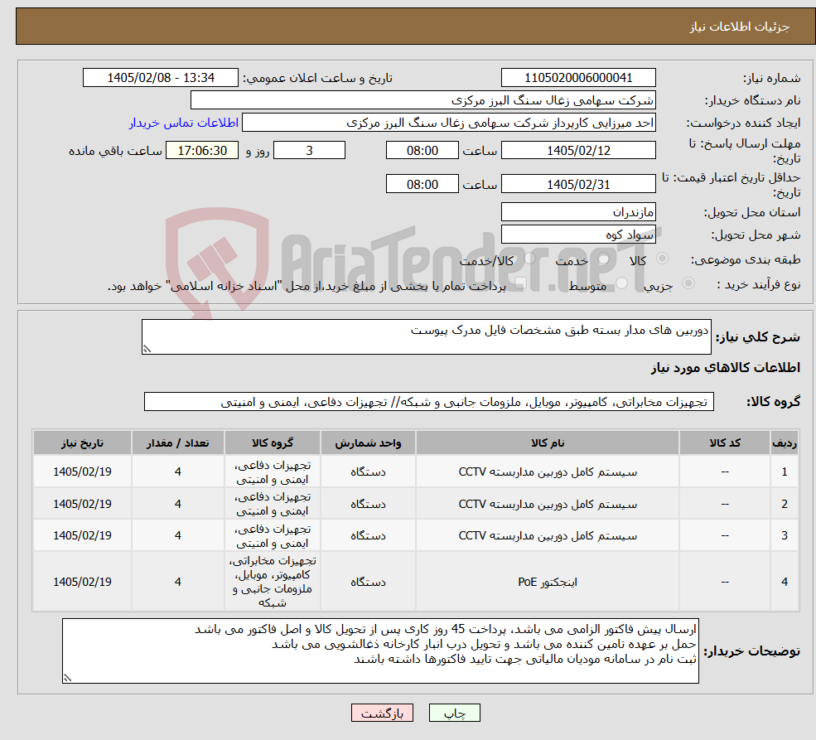Click the چاپ print button
The image size is (816, 740).
click(x=454, y=713)
